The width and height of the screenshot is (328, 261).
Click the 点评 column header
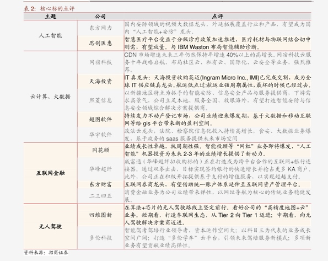click(x=217, y=17)
